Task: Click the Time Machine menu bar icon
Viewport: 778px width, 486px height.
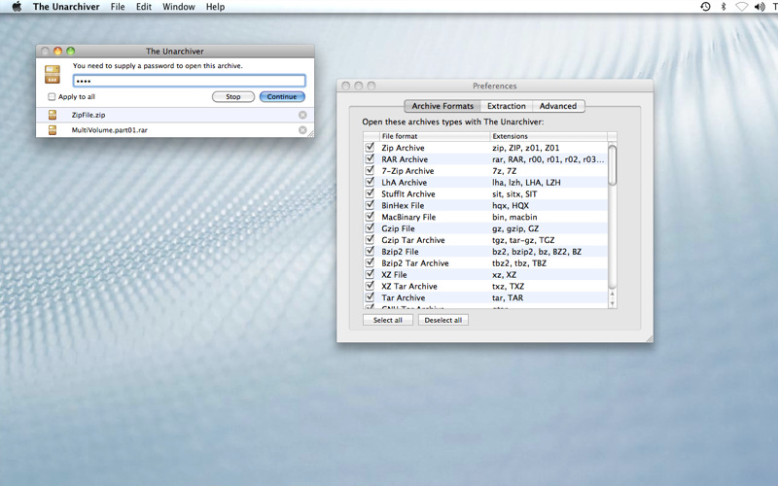Action: [x=706, y=7]
